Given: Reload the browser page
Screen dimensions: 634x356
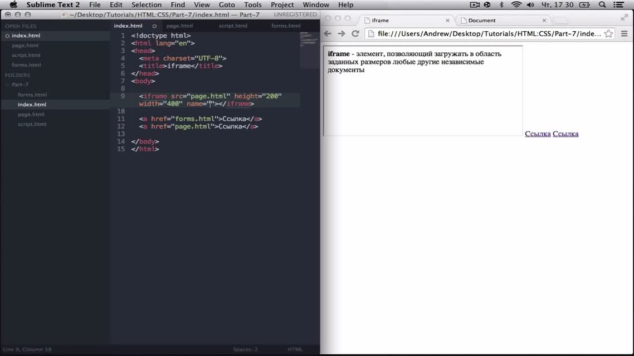Looking at the screenshot, I should tap(355, 33).
